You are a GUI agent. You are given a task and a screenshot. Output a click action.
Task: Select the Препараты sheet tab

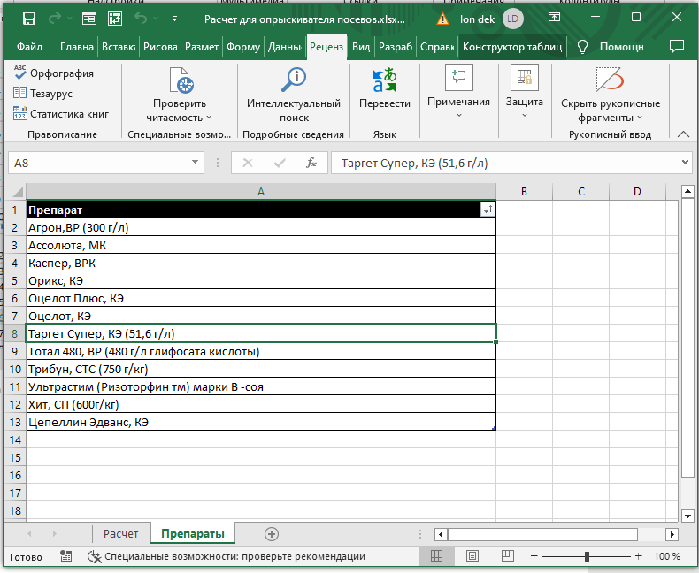[x=193, y=533]
